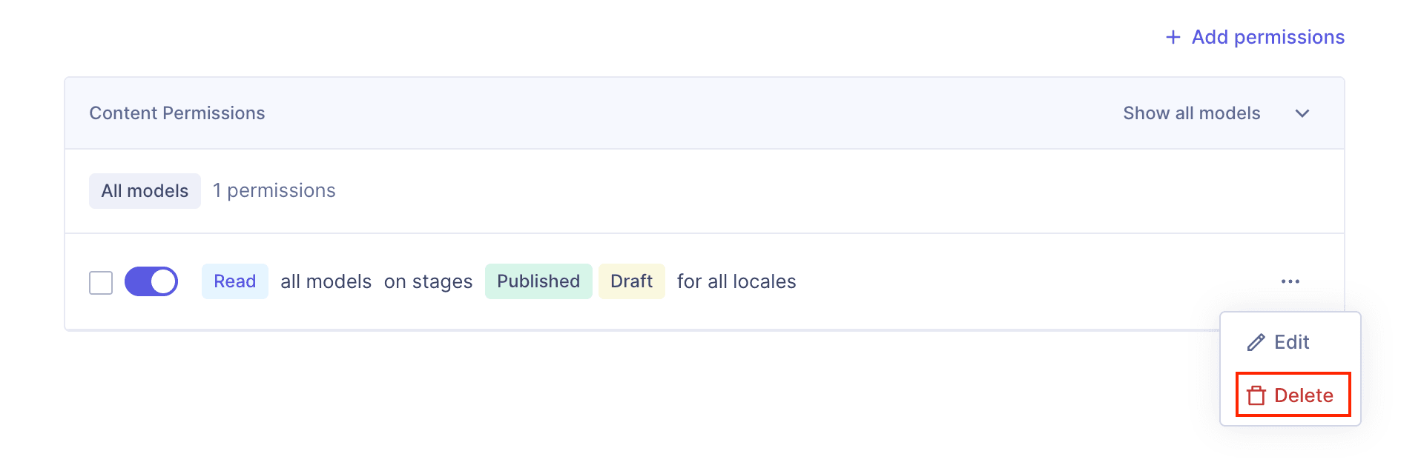Screen dimensions: 1421x468
Task: Select the Draft stage badge
Action: 631,281
